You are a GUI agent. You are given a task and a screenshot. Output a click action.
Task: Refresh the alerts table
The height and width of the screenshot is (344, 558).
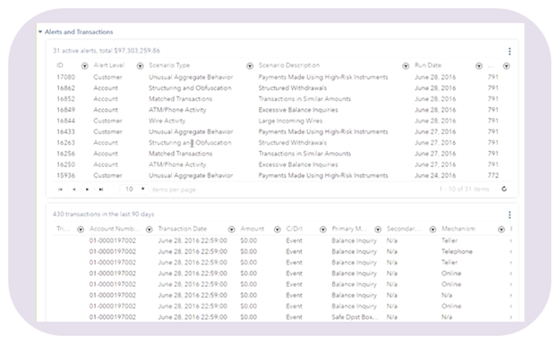504,189
